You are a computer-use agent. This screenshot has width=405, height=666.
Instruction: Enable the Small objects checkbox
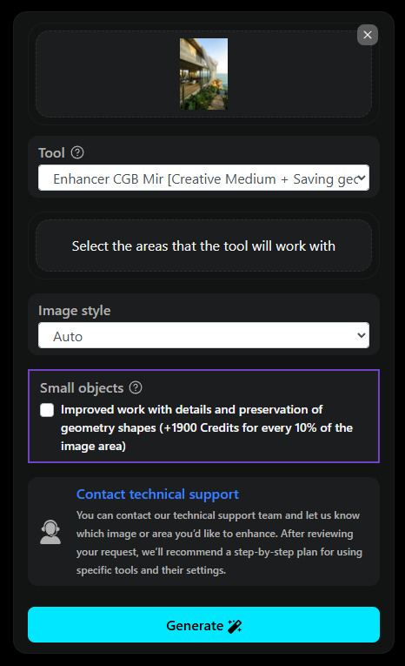[x=47, y=410]
